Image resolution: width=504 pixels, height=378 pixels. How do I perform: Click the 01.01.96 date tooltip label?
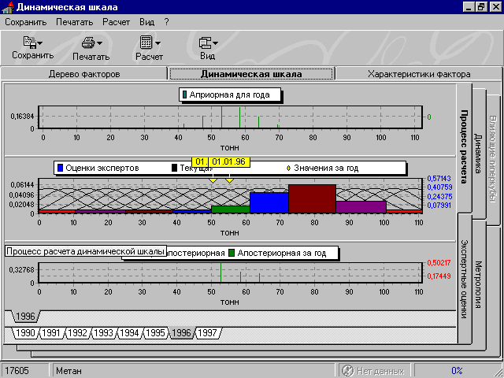[229, 161]
